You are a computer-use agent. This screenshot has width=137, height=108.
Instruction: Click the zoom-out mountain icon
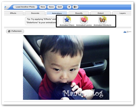coord(125,32)
